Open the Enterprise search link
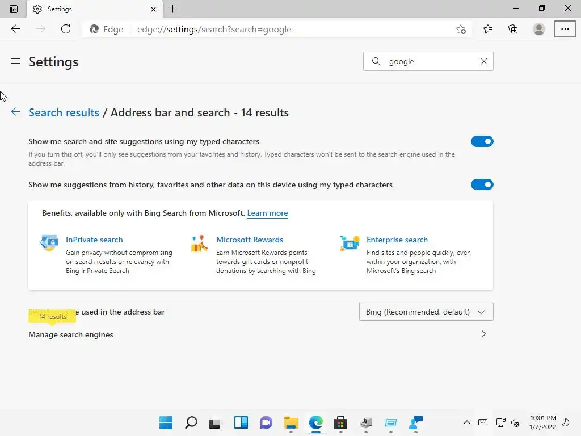 click(397, 240)
